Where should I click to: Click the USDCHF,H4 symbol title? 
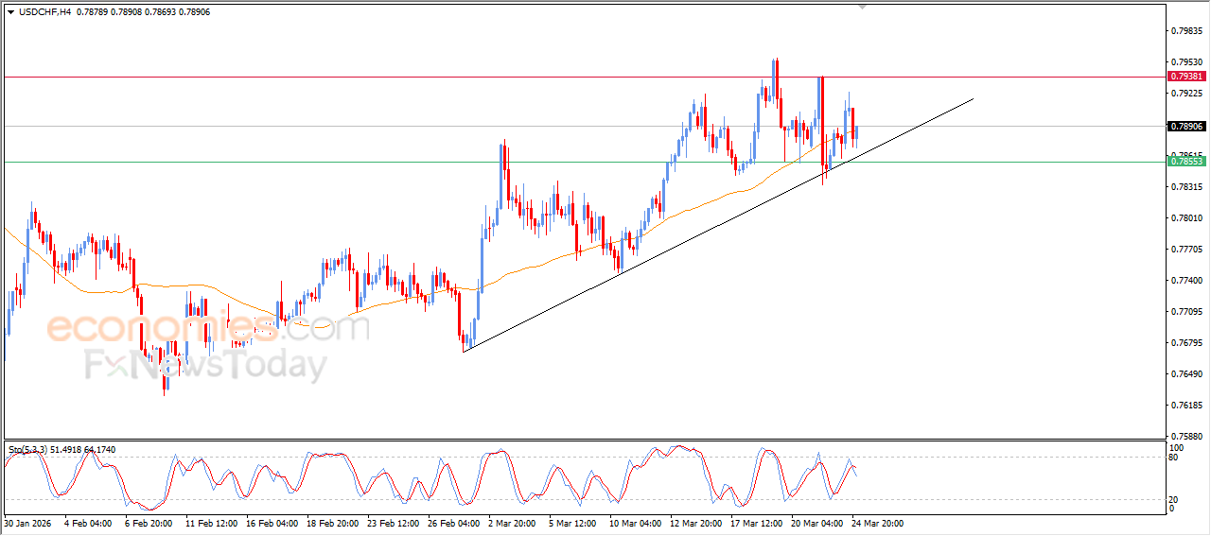coord(44,11)
